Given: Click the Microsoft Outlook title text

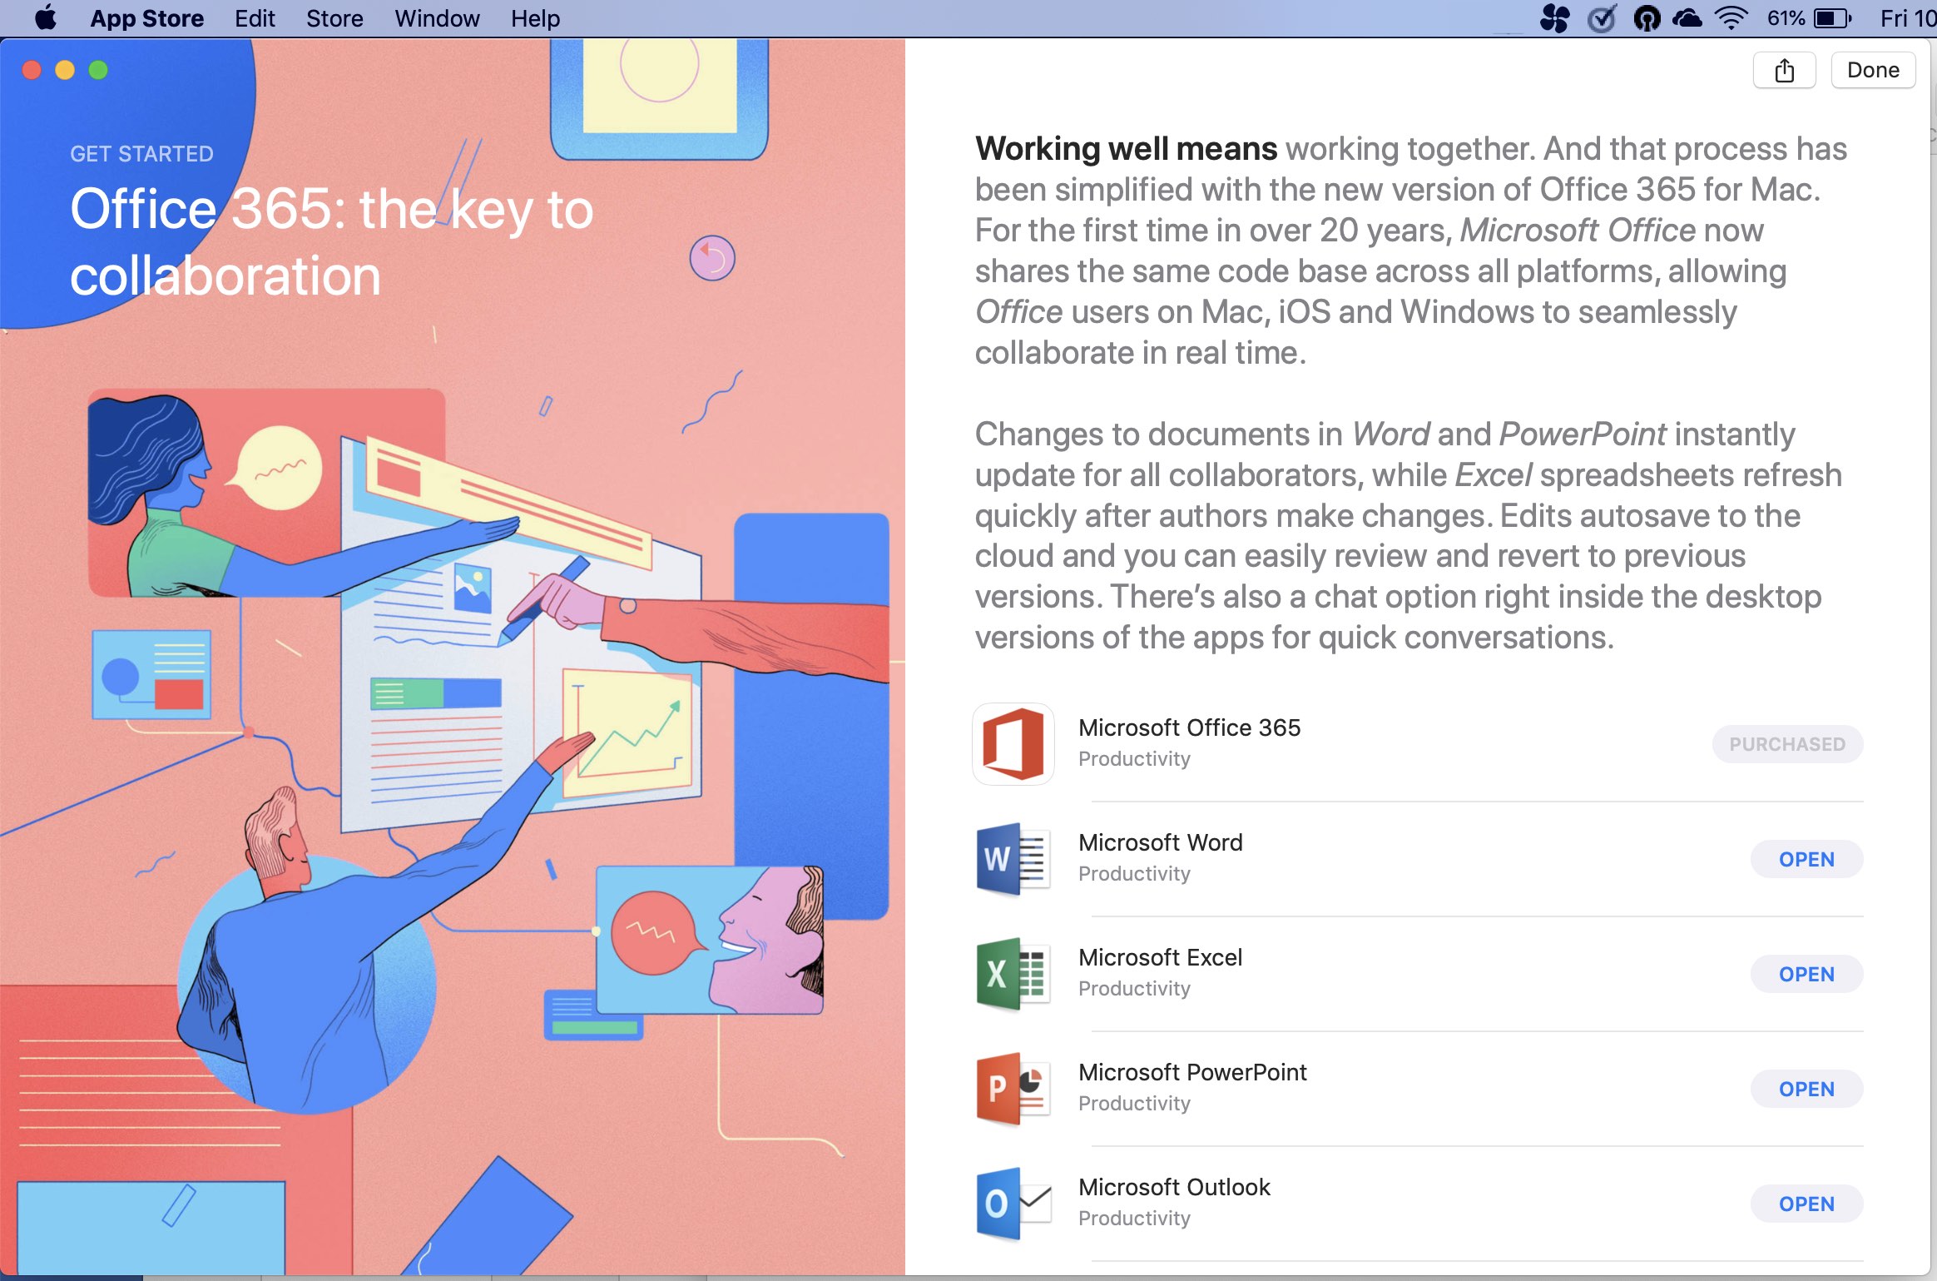Looking at the screenshot, I should [1174, 1186].
